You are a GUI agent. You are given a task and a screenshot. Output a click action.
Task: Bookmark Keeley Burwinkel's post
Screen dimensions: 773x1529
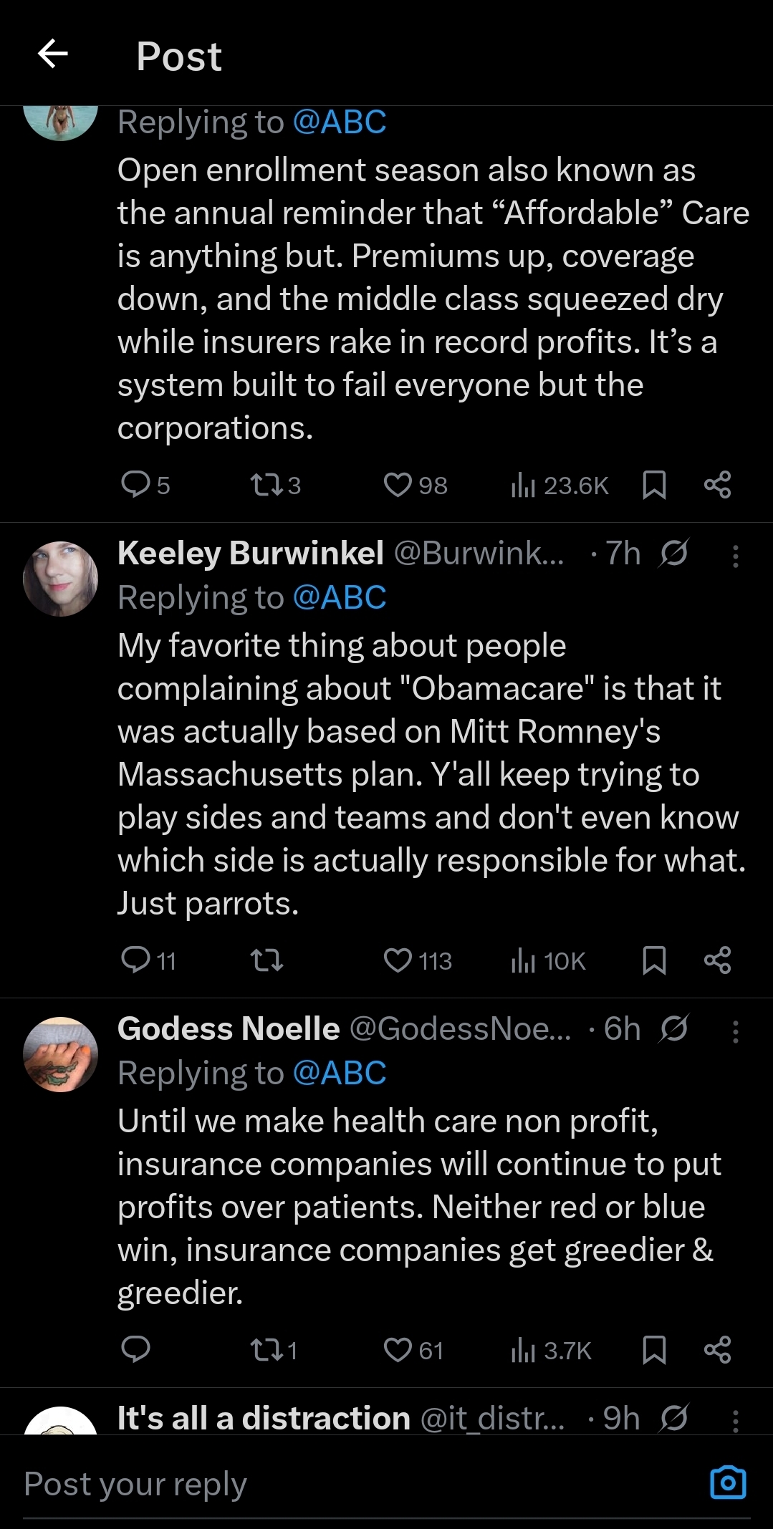pyautogui.click(x=654, y=960)
